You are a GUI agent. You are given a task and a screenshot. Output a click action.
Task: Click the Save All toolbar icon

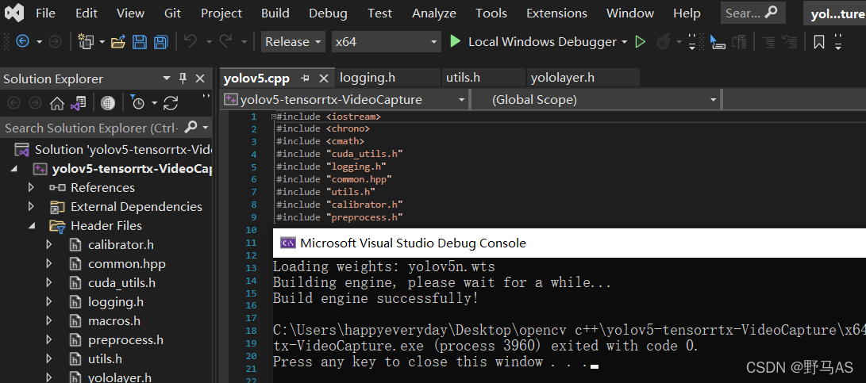[161, 42]
